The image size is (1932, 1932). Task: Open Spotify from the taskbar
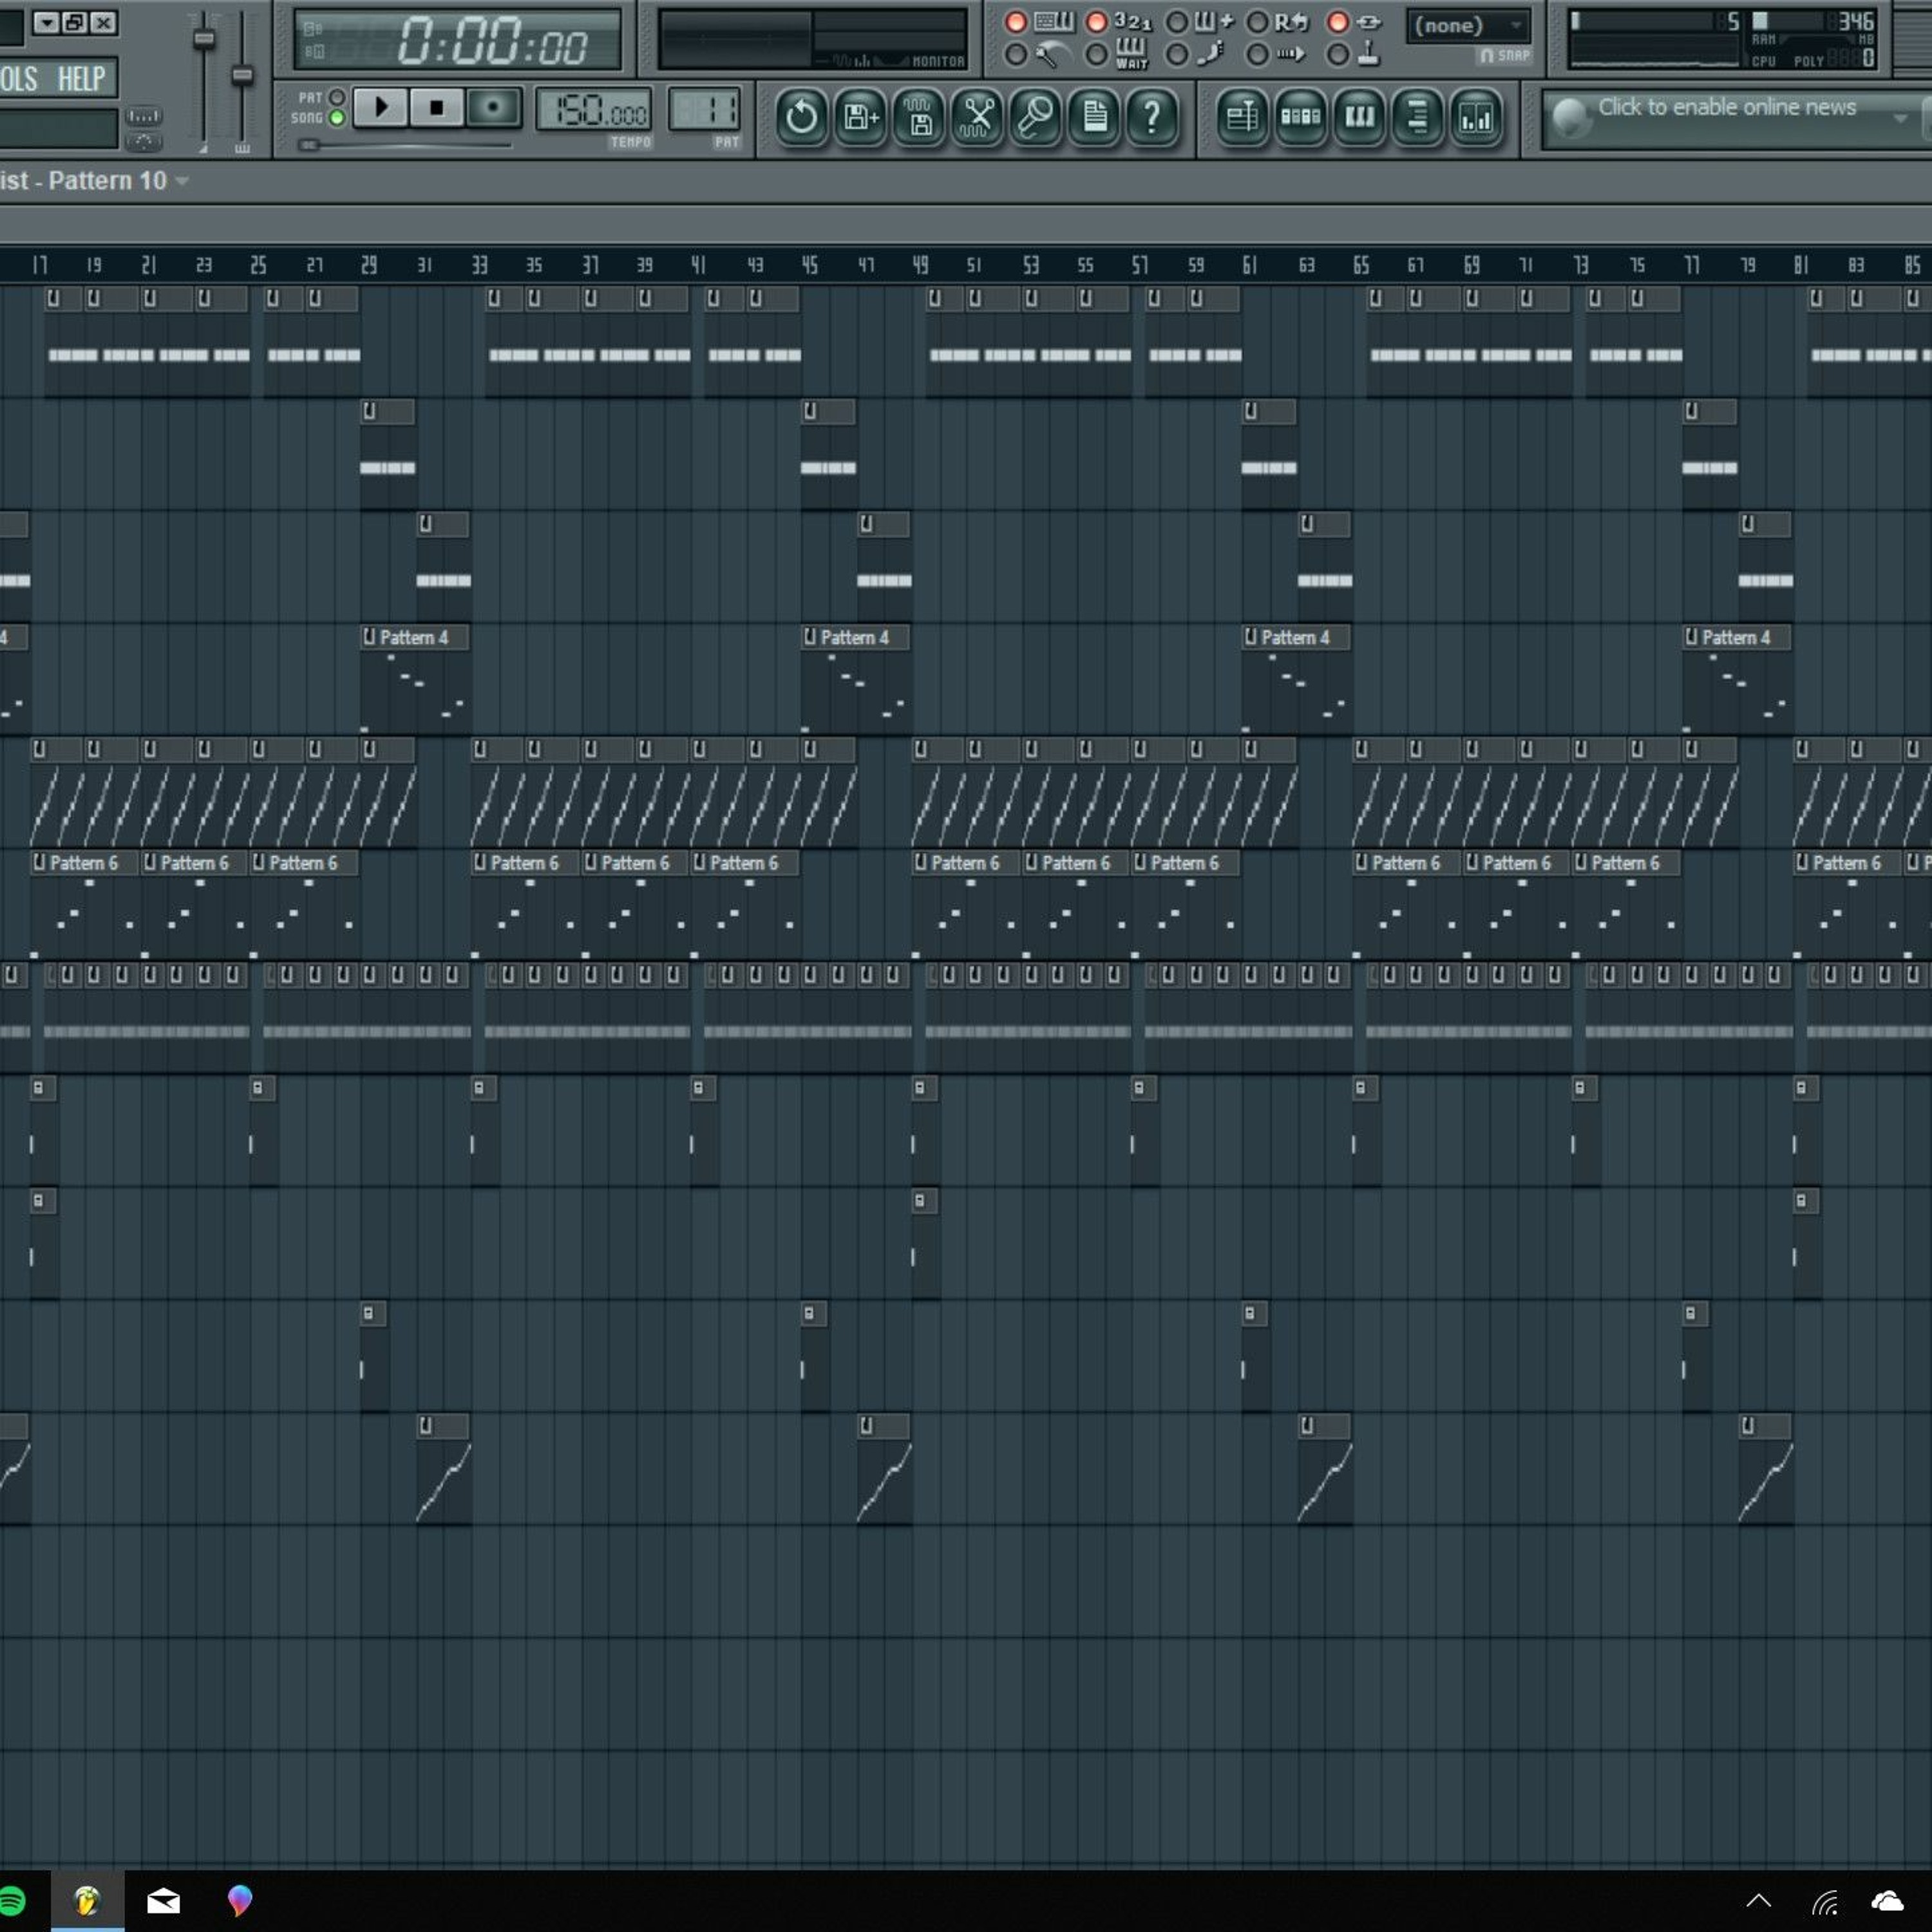pyautogui.click(x=12, y=1901)
